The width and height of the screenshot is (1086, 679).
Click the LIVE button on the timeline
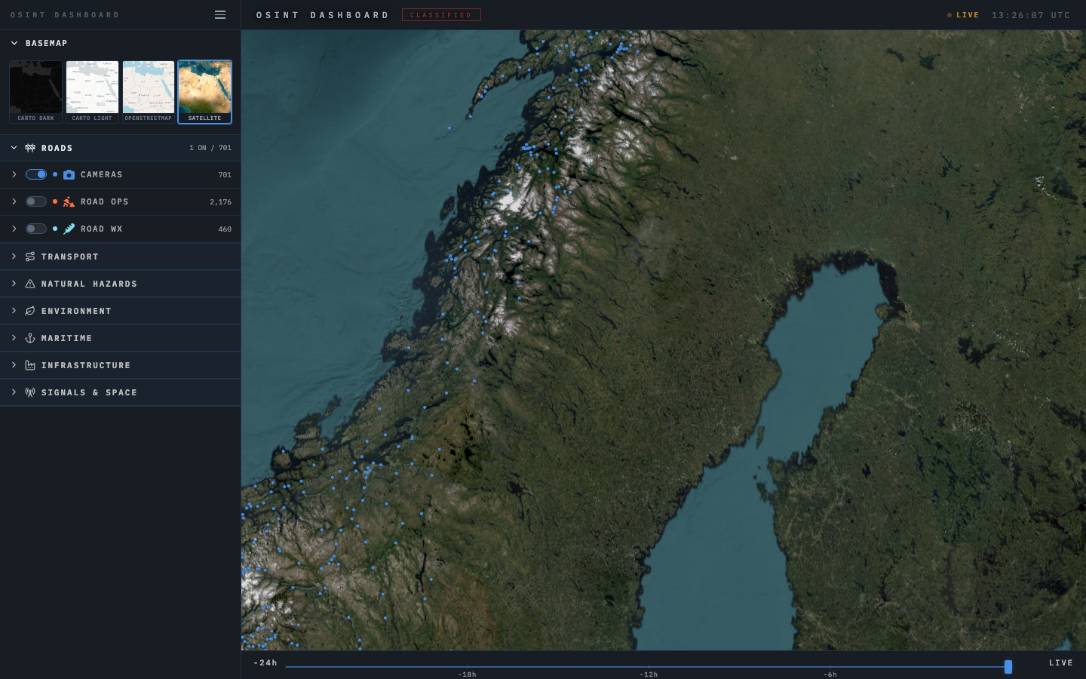click(x=1060, y=663)
